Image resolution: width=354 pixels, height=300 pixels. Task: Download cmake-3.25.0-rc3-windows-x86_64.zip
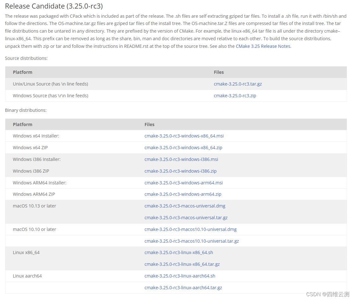click(x=183, y=147)
